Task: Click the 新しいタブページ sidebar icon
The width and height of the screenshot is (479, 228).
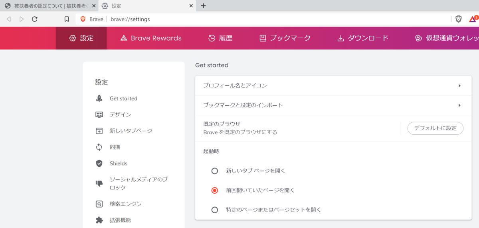Action: point(99,131)
